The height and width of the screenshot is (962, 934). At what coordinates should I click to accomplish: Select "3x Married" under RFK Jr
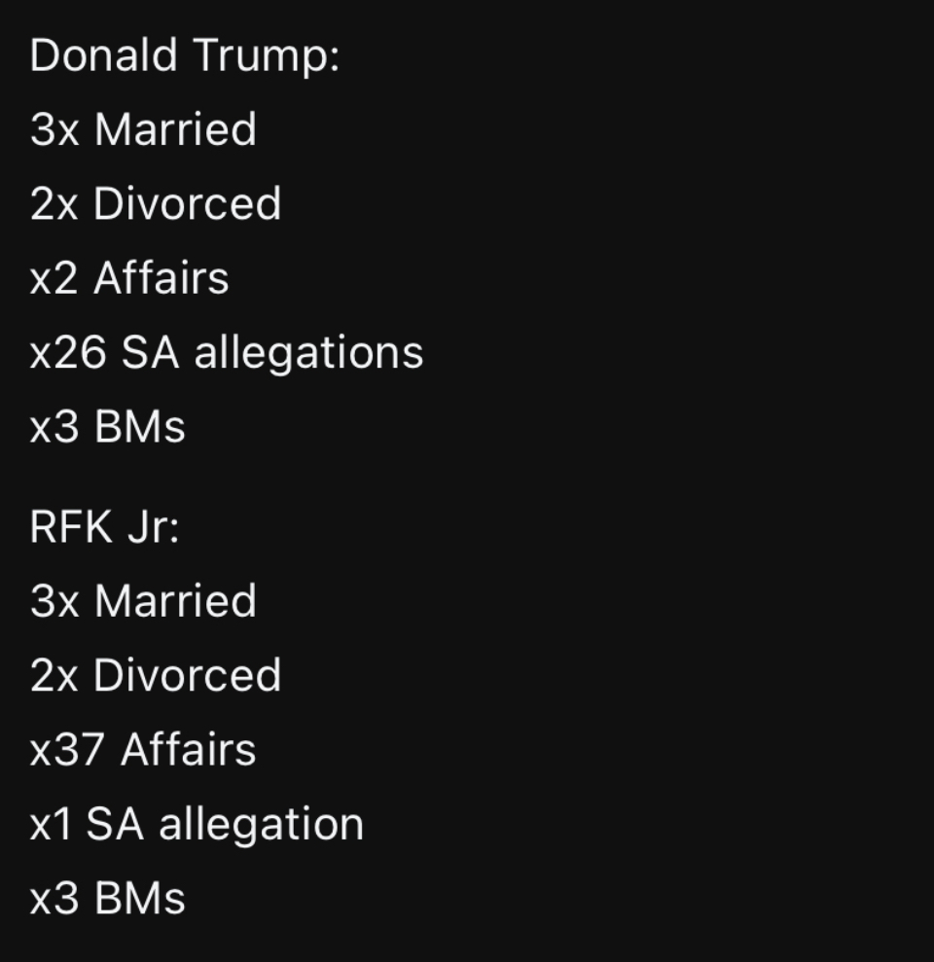(143, 601)
